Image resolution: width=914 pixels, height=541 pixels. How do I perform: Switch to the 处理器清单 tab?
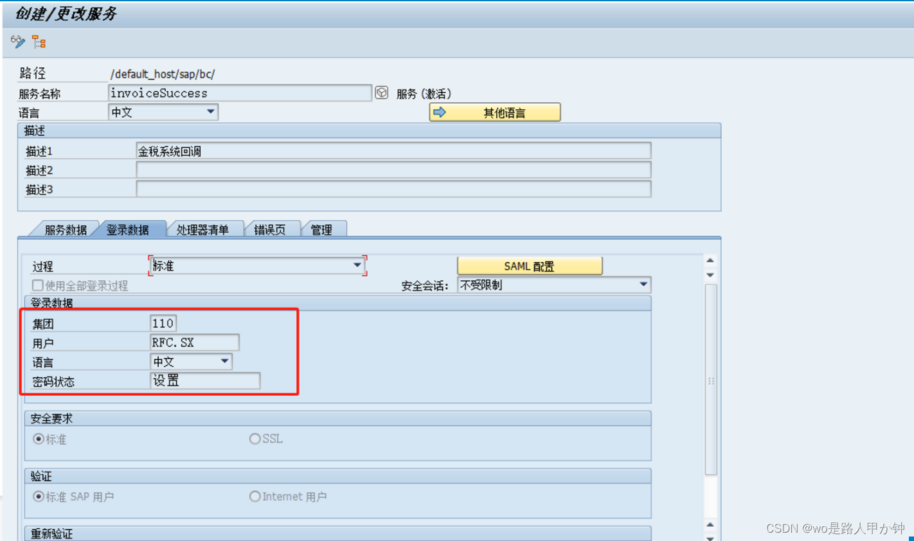[x=204, y=229]
